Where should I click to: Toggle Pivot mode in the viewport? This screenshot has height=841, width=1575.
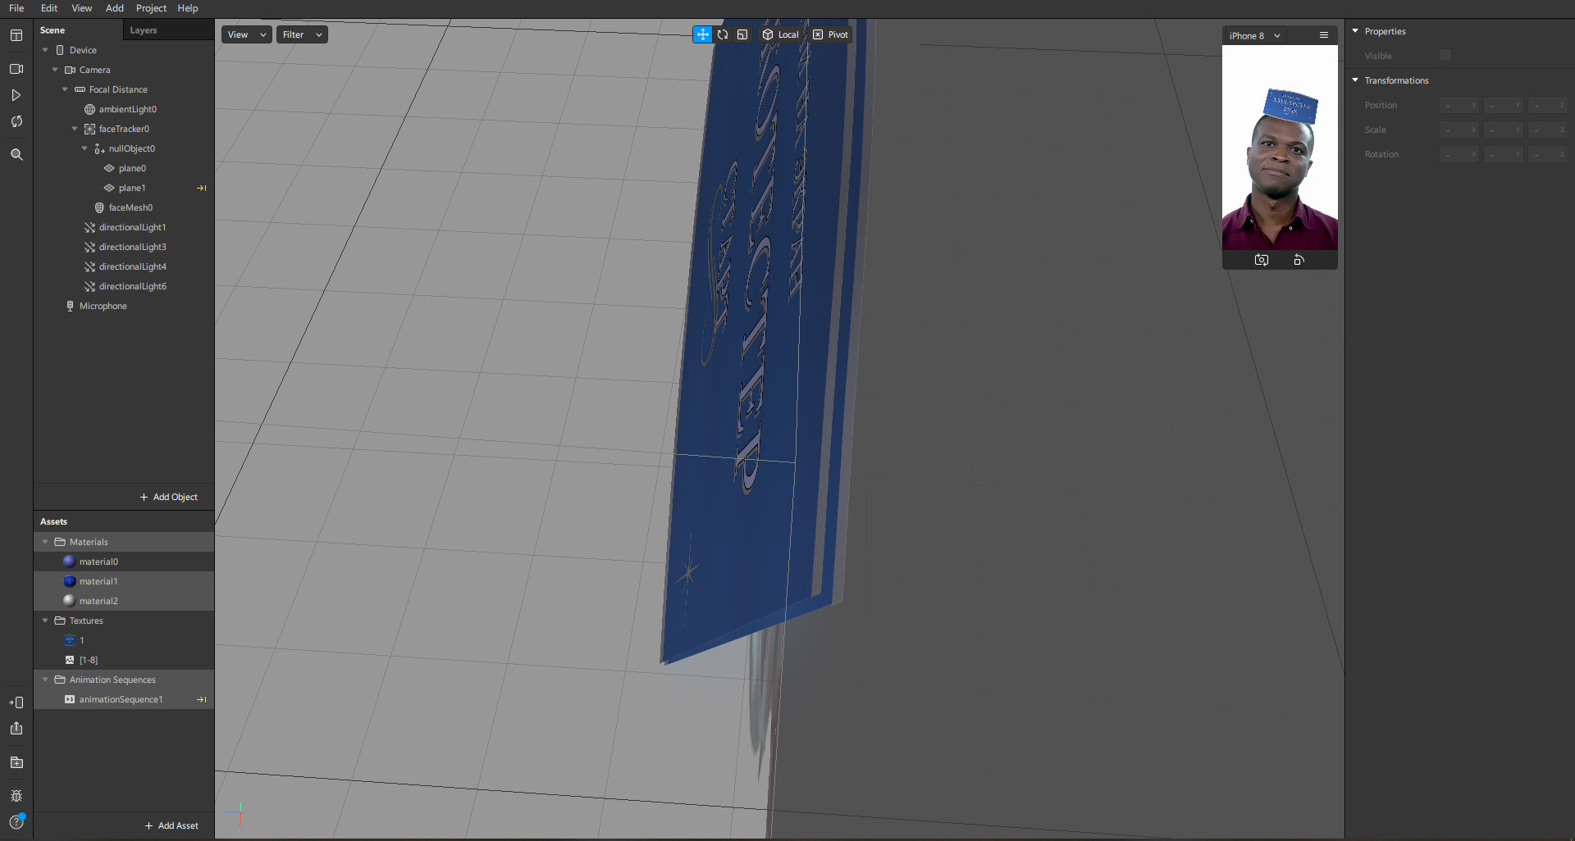click(830, 34)
